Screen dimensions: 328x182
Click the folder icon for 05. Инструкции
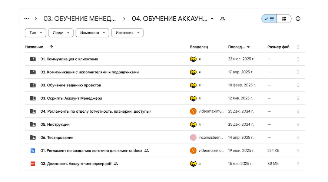tap(33, 125)
